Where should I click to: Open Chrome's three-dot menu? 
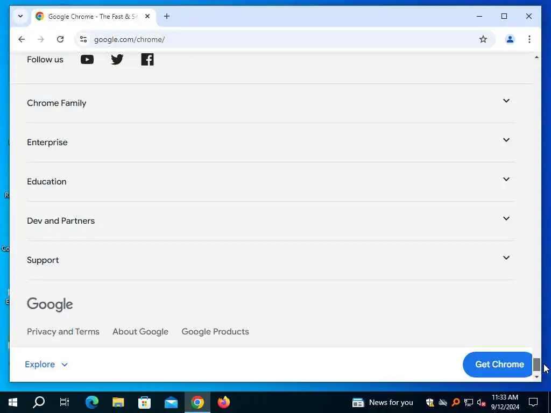pyautogui.click(x=529, y=39)
